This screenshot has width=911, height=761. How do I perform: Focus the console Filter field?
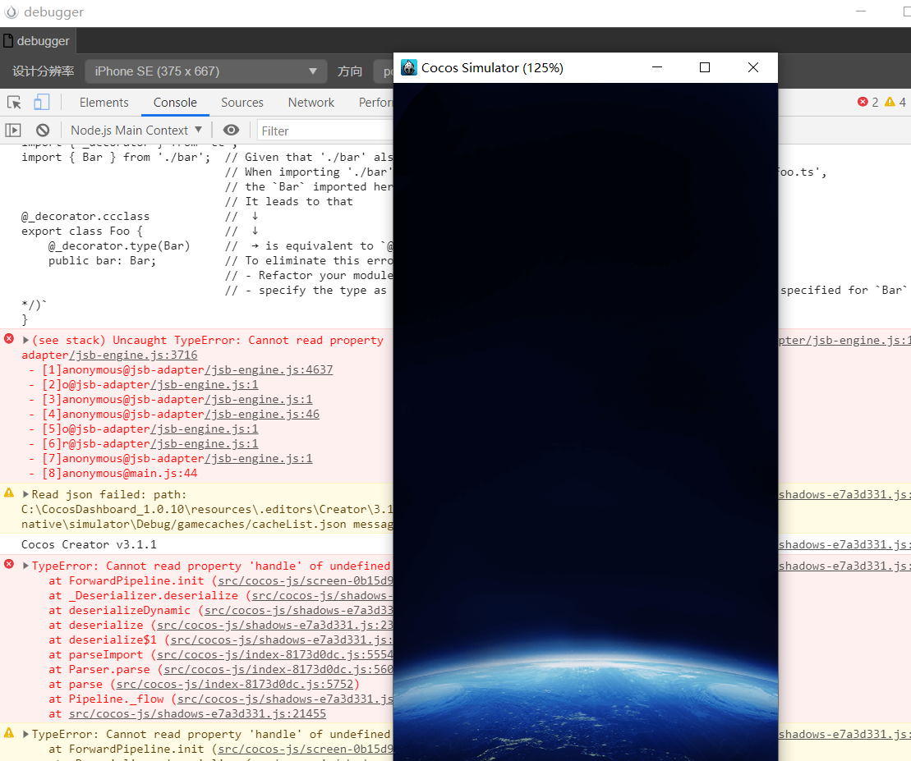pyautogui.click(x=325, y=131)
